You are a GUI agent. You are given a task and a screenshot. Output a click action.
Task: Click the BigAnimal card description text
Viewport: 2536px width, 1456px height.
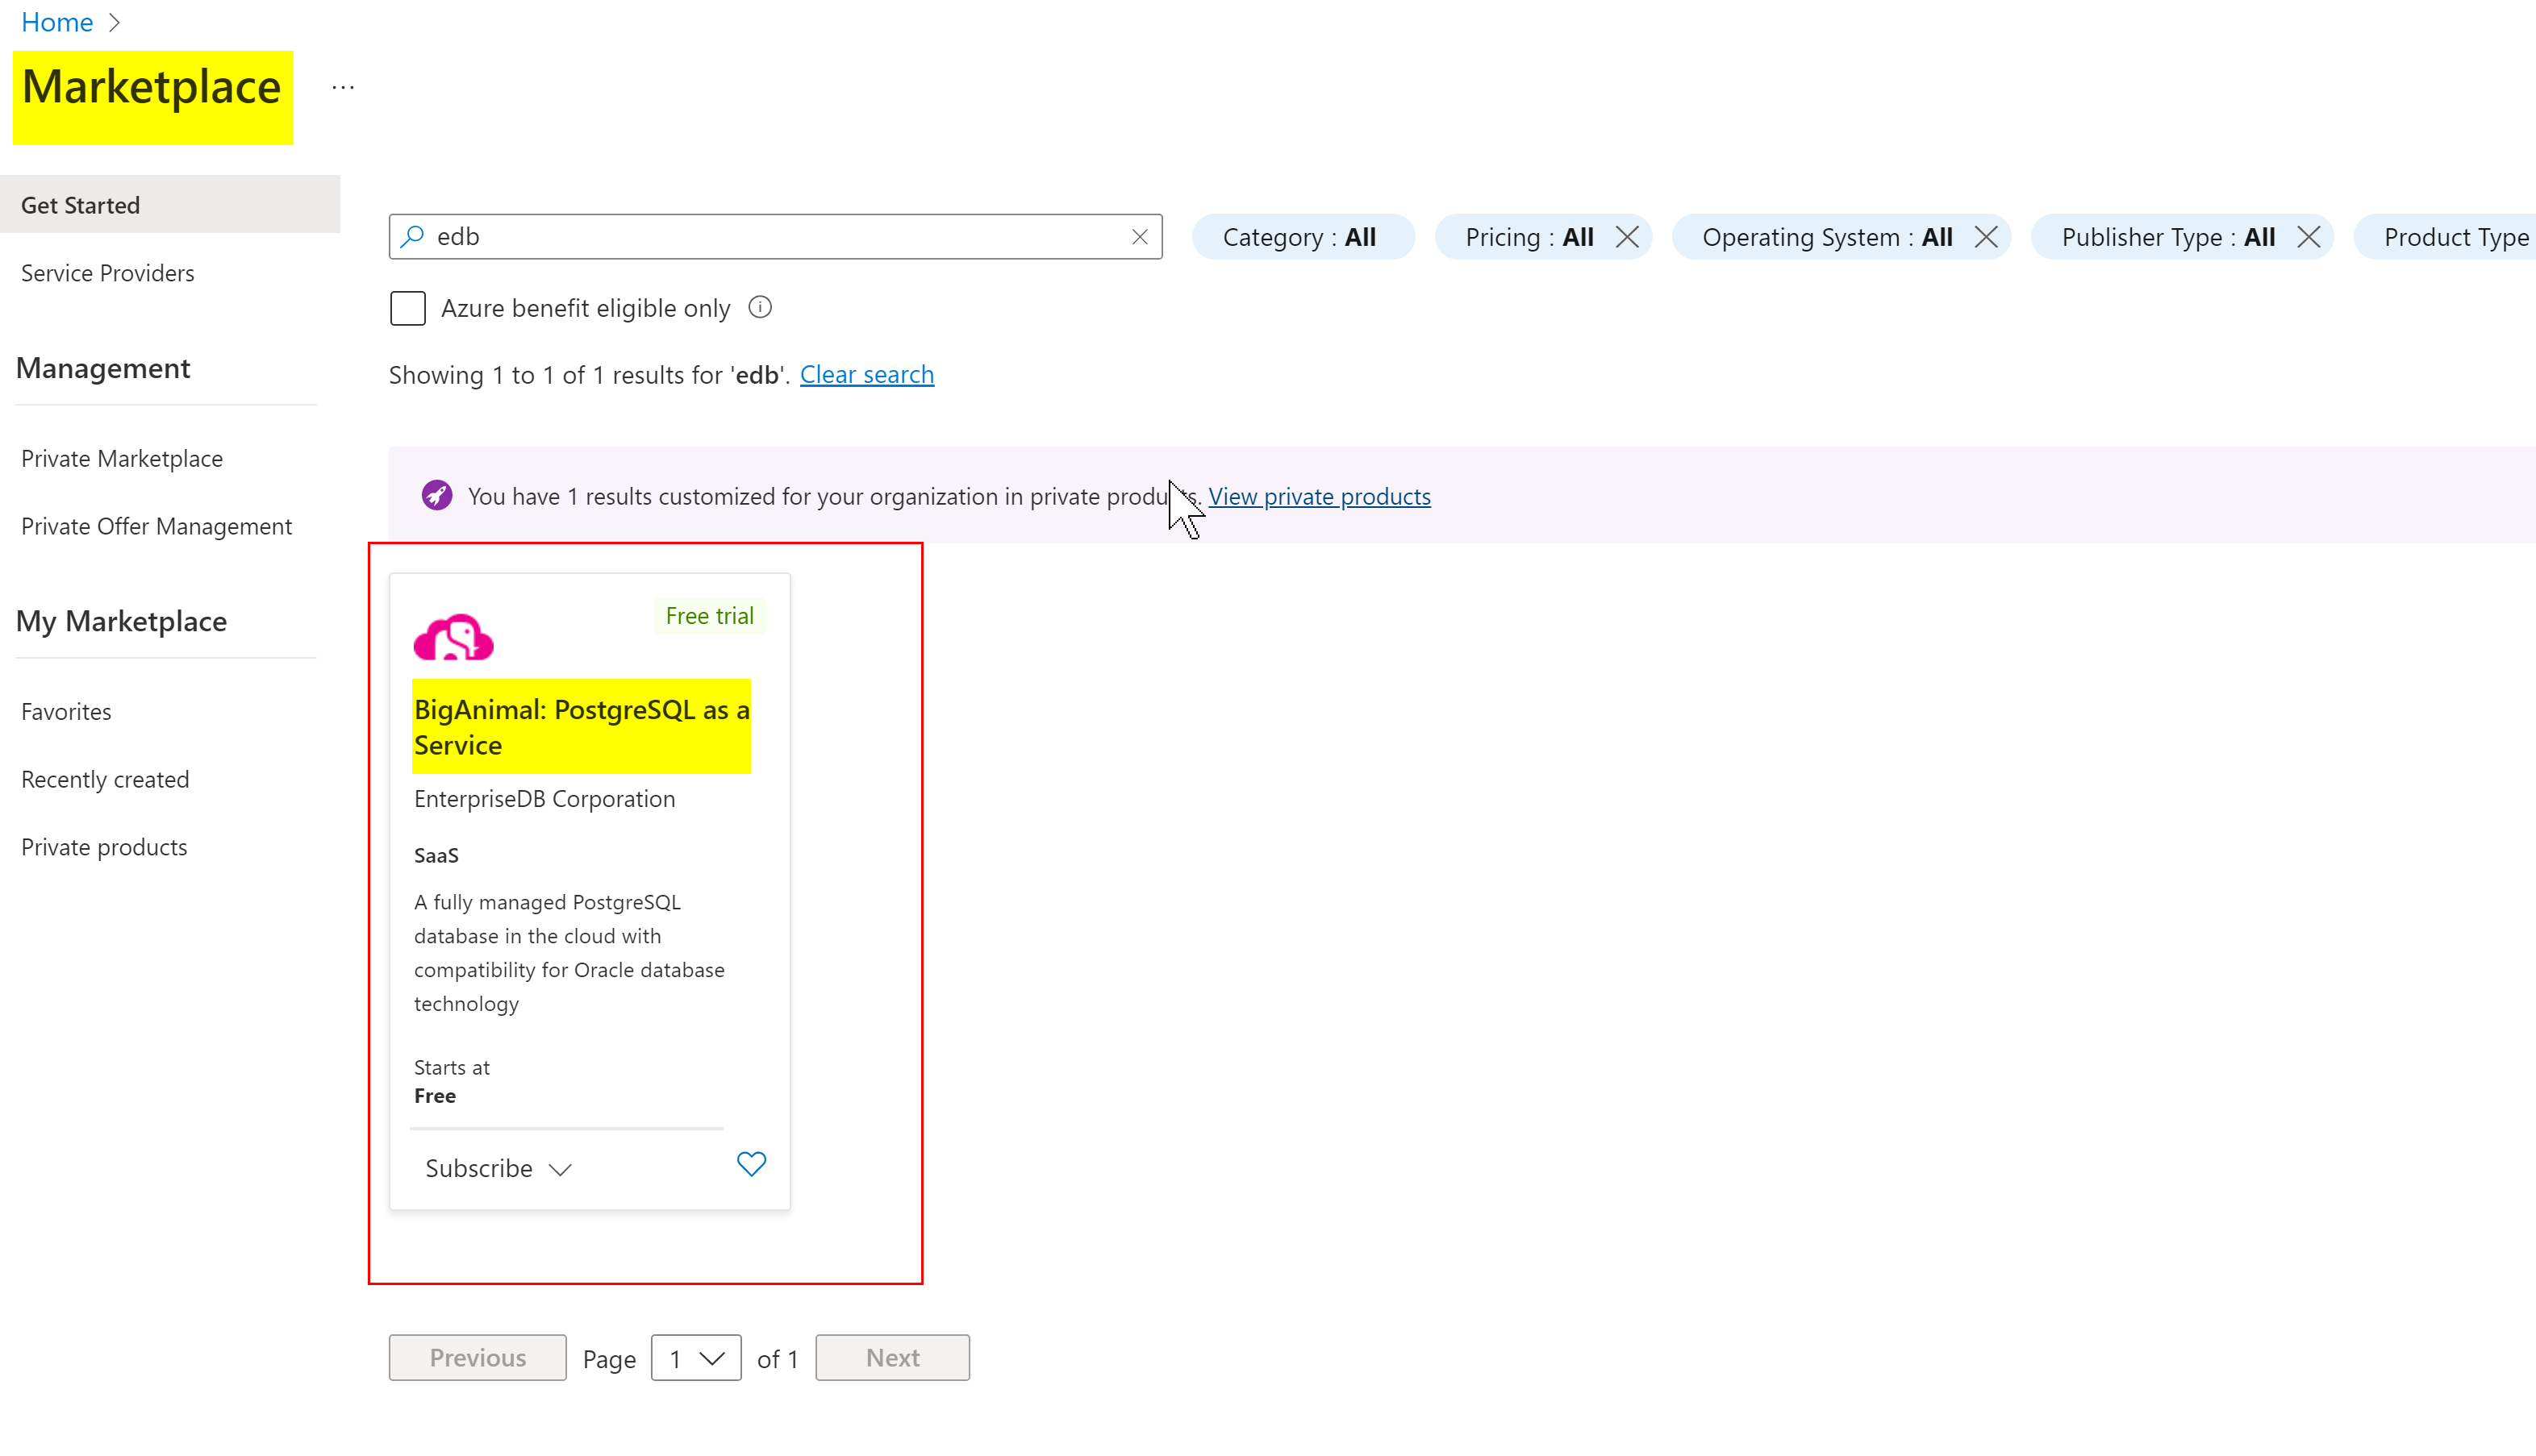(x=569, y=953)
